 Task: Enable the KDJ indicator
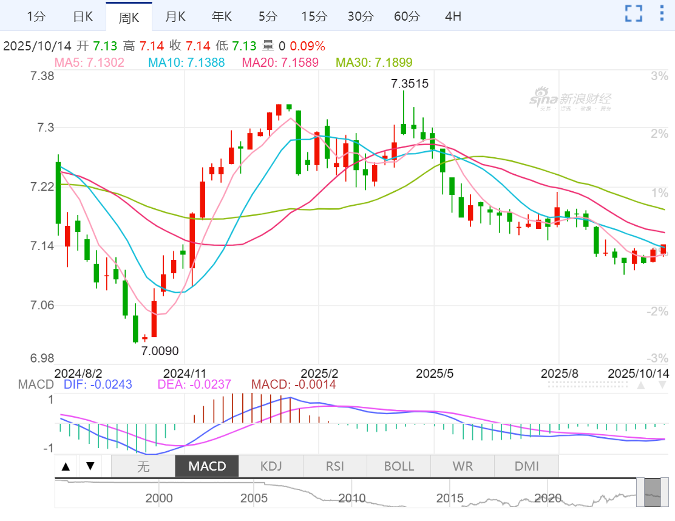pyautogui.click(x=271, y=466)
